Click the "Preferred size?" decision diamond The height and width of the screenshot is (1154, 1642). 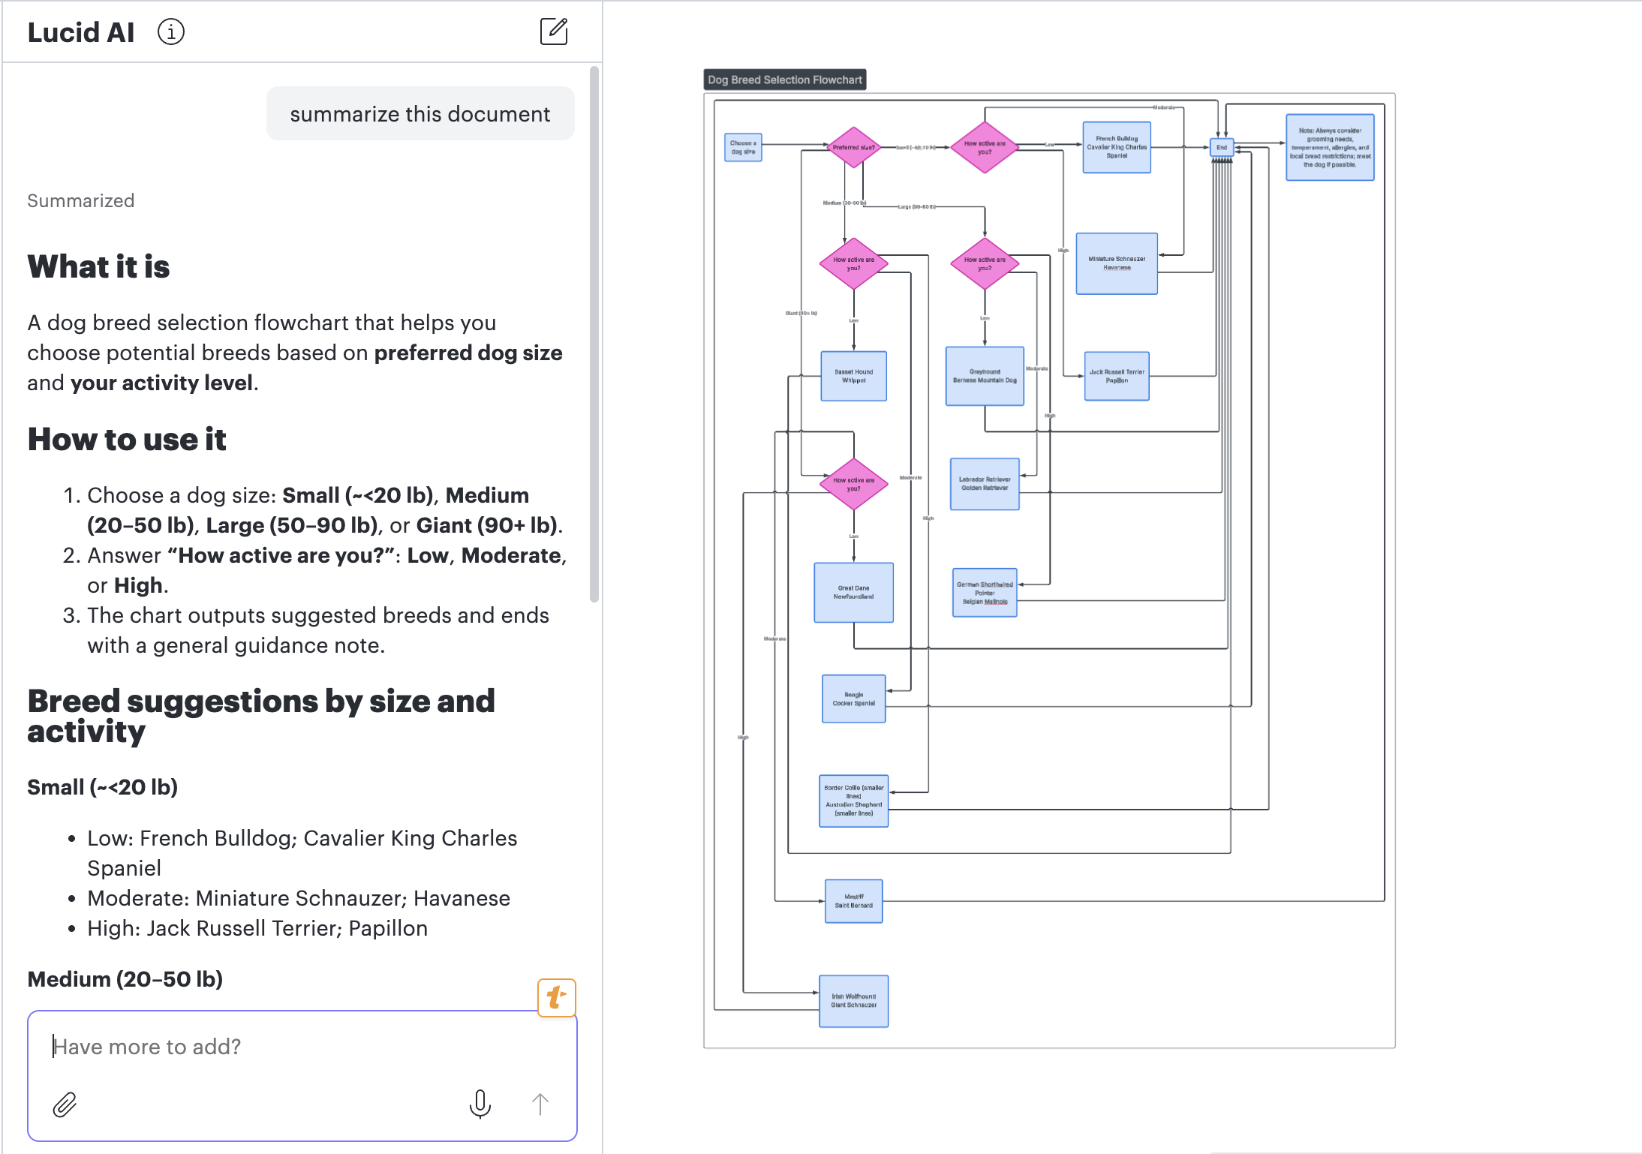(x=853, y=147)
